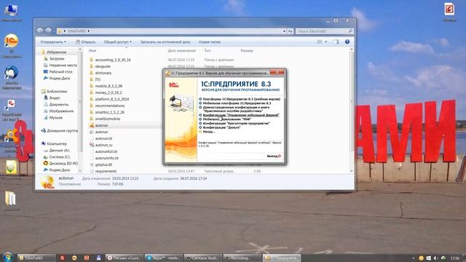Open 'Система (C:)' drive in navigation pane

coord(60,156)
